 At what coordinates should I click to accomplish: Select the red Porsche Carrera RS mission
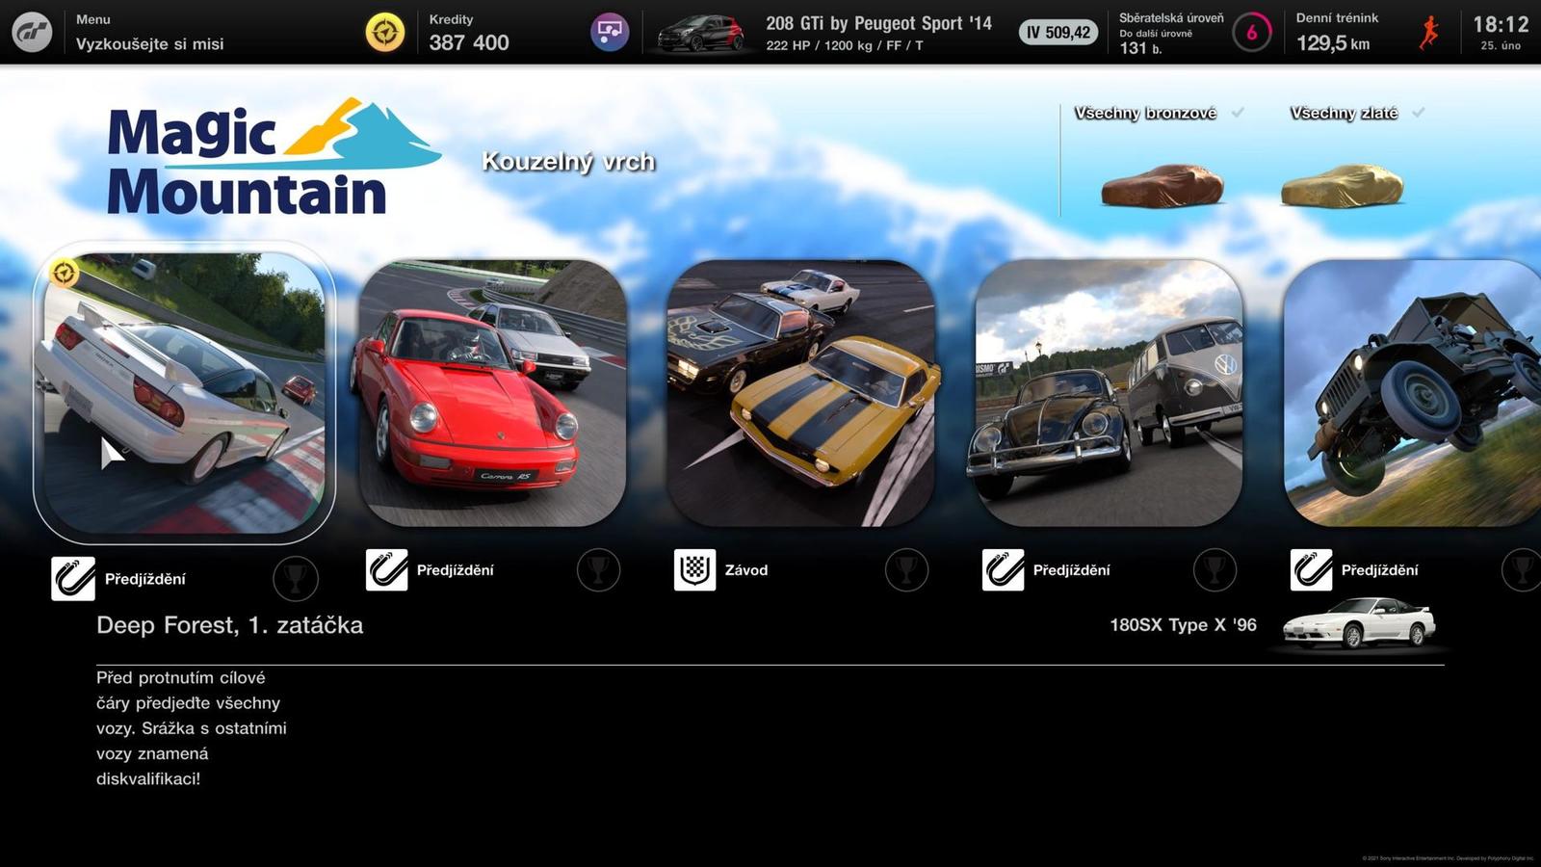492,393
